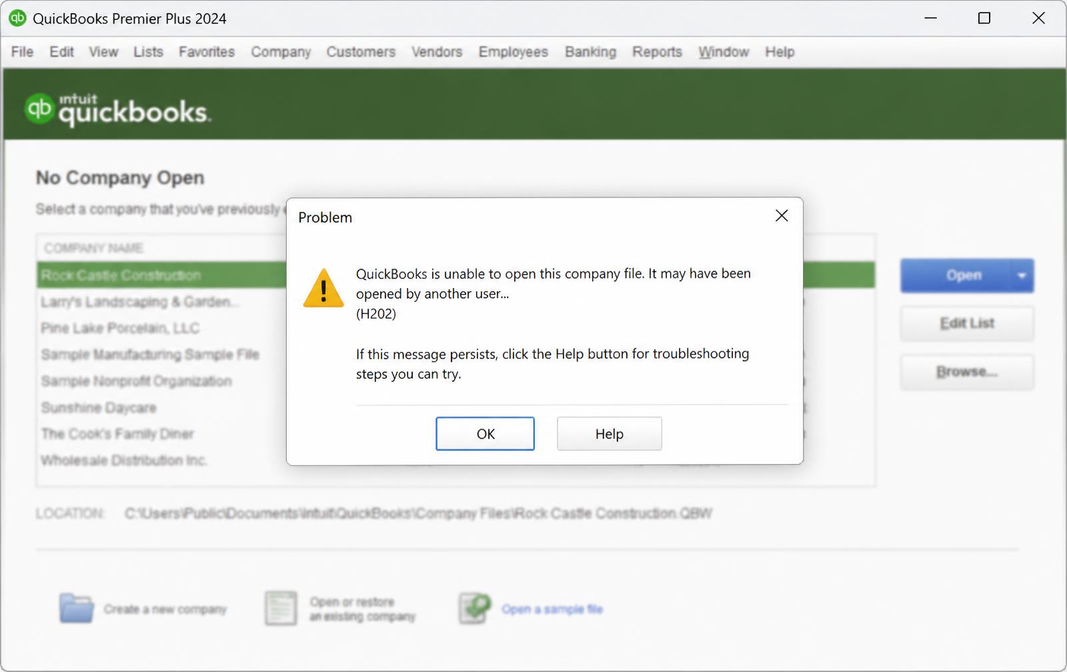The height and width of the screenshot is (672, 1067).
Task: Click the yellow warning icon in Problem dialog
Action: (323, 288)
